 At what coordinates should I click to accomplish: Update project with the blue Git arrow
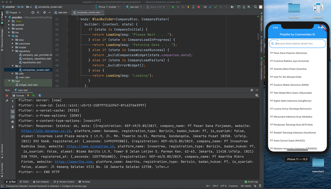[210, 7]
